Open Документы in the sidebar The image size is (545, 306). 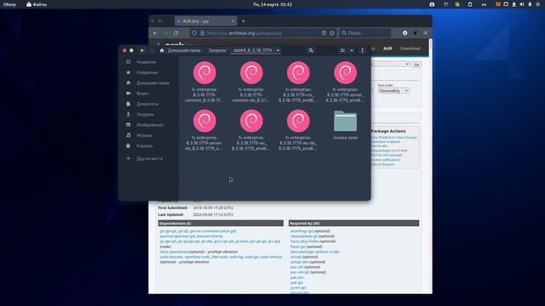point(149,104)
